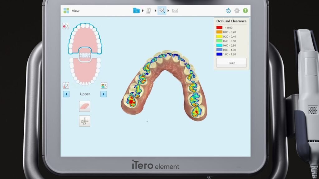Click the left arrow beside the Upper label

coord(66,94)
